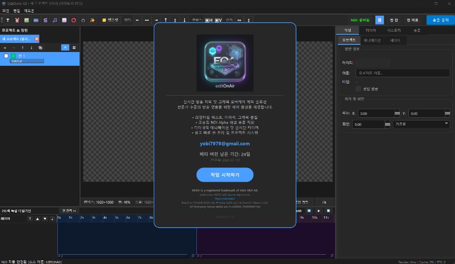Open the 기즈모 dropdown
Viewport: 455px width, 264px height.
(421, 124)
